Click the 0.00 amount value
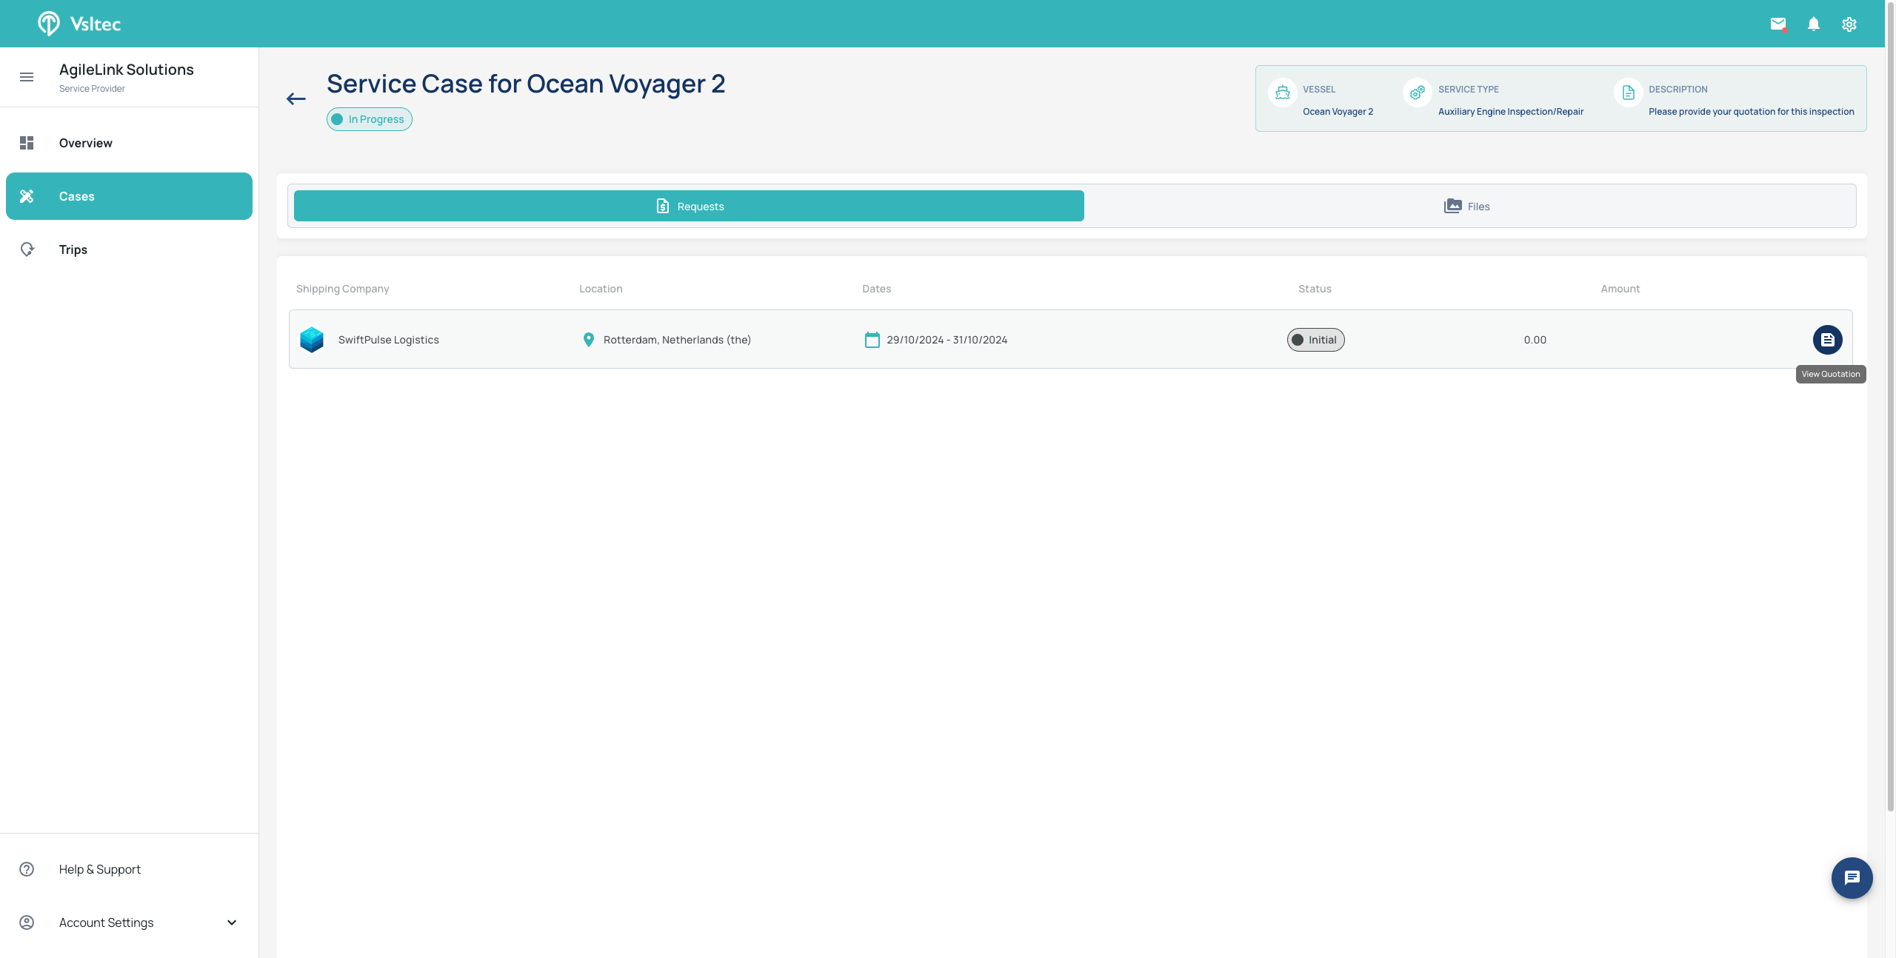 pos(1535,340)
